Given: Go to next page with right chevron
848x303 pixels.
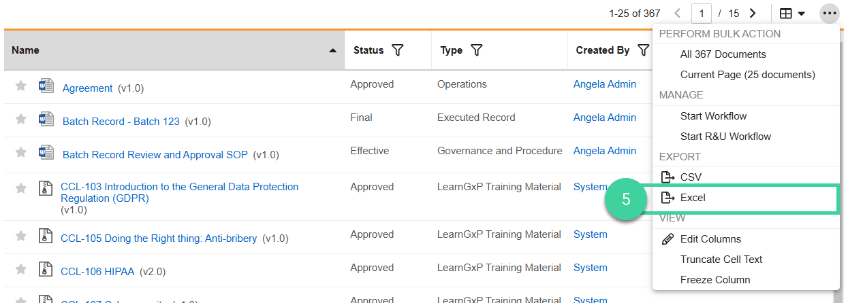Looking at the screenshot, I should tap(753, 13).
